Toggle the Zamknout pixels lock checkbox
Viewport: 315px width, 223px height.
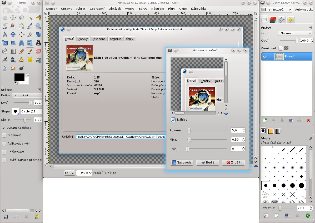tap(281, 48)
